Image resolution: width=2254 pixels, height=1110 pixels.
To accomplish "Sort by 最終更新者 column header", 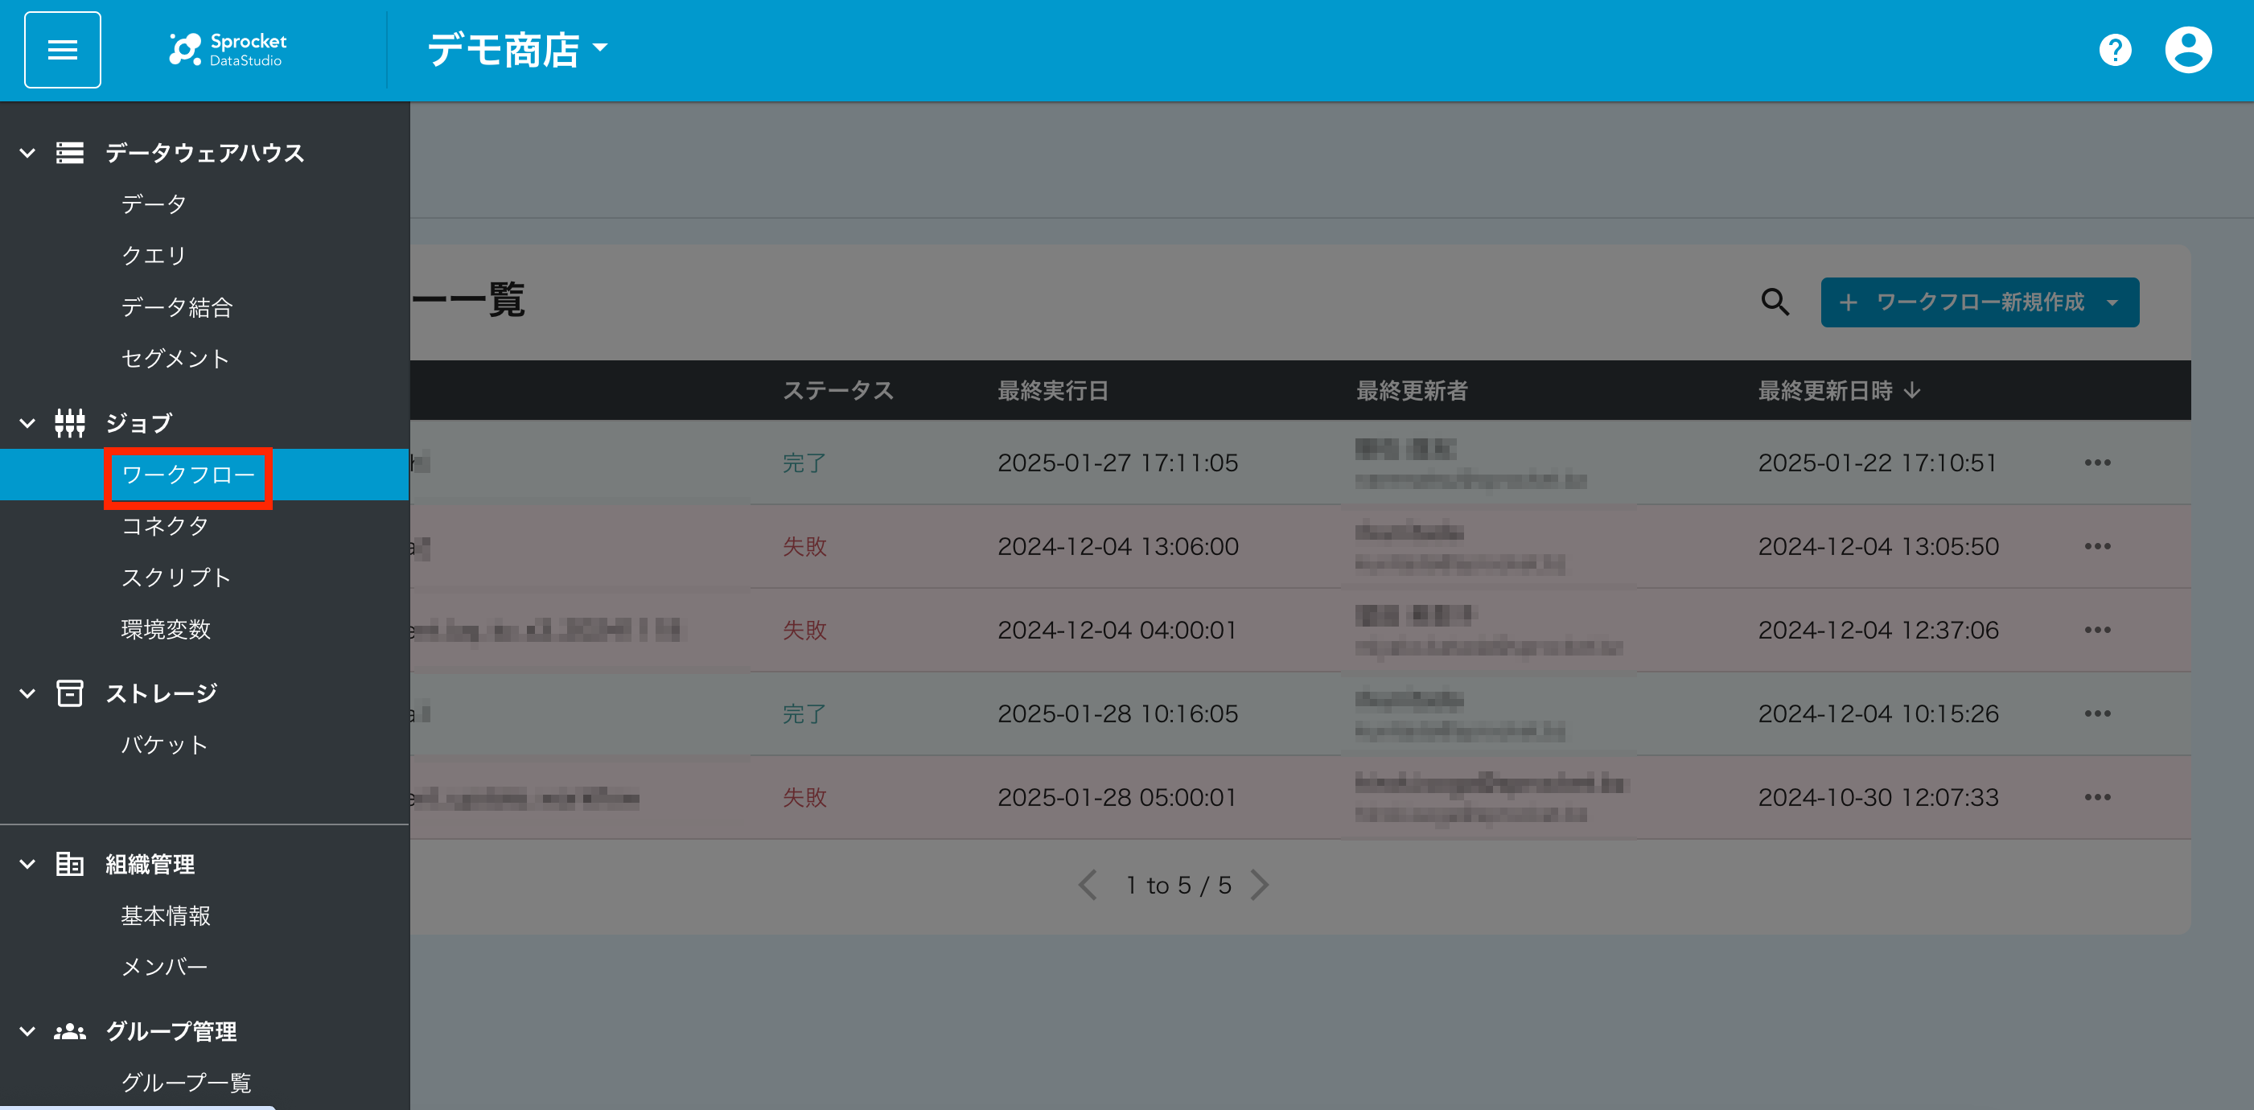I will 1412,390.
